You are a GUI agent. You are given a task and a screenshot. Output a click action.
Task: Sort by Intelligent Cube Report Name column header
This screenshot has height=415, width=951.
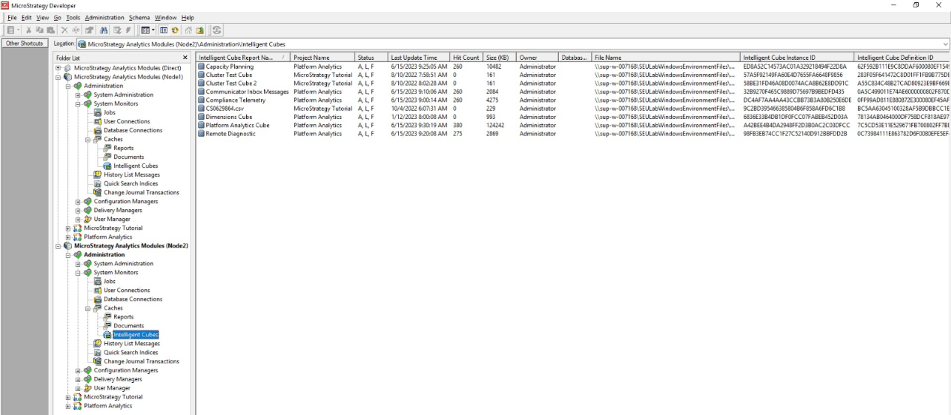click(242, 57)
